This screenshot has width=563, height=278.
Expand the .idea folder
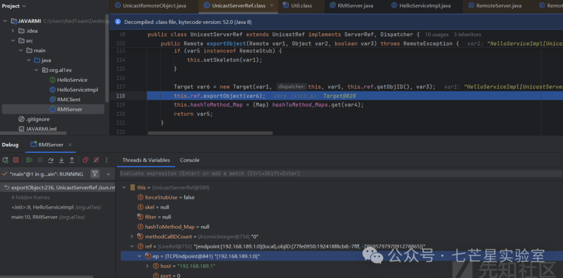click(13, 31)
